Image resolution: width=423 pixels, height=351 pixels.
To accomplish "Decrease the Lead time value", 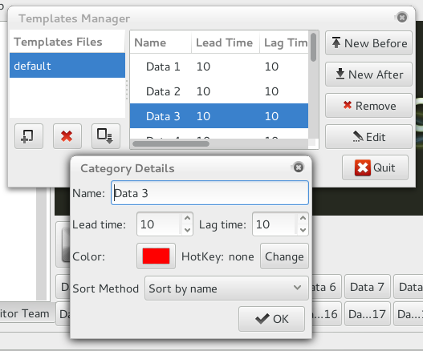I will pyautogui.click(x=187, y=230).
